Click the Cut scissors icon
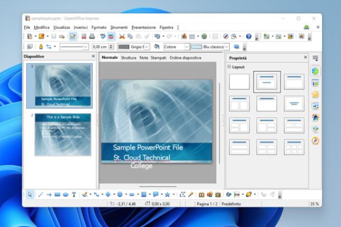Screen dimensions: 341x227 [121, 36]
